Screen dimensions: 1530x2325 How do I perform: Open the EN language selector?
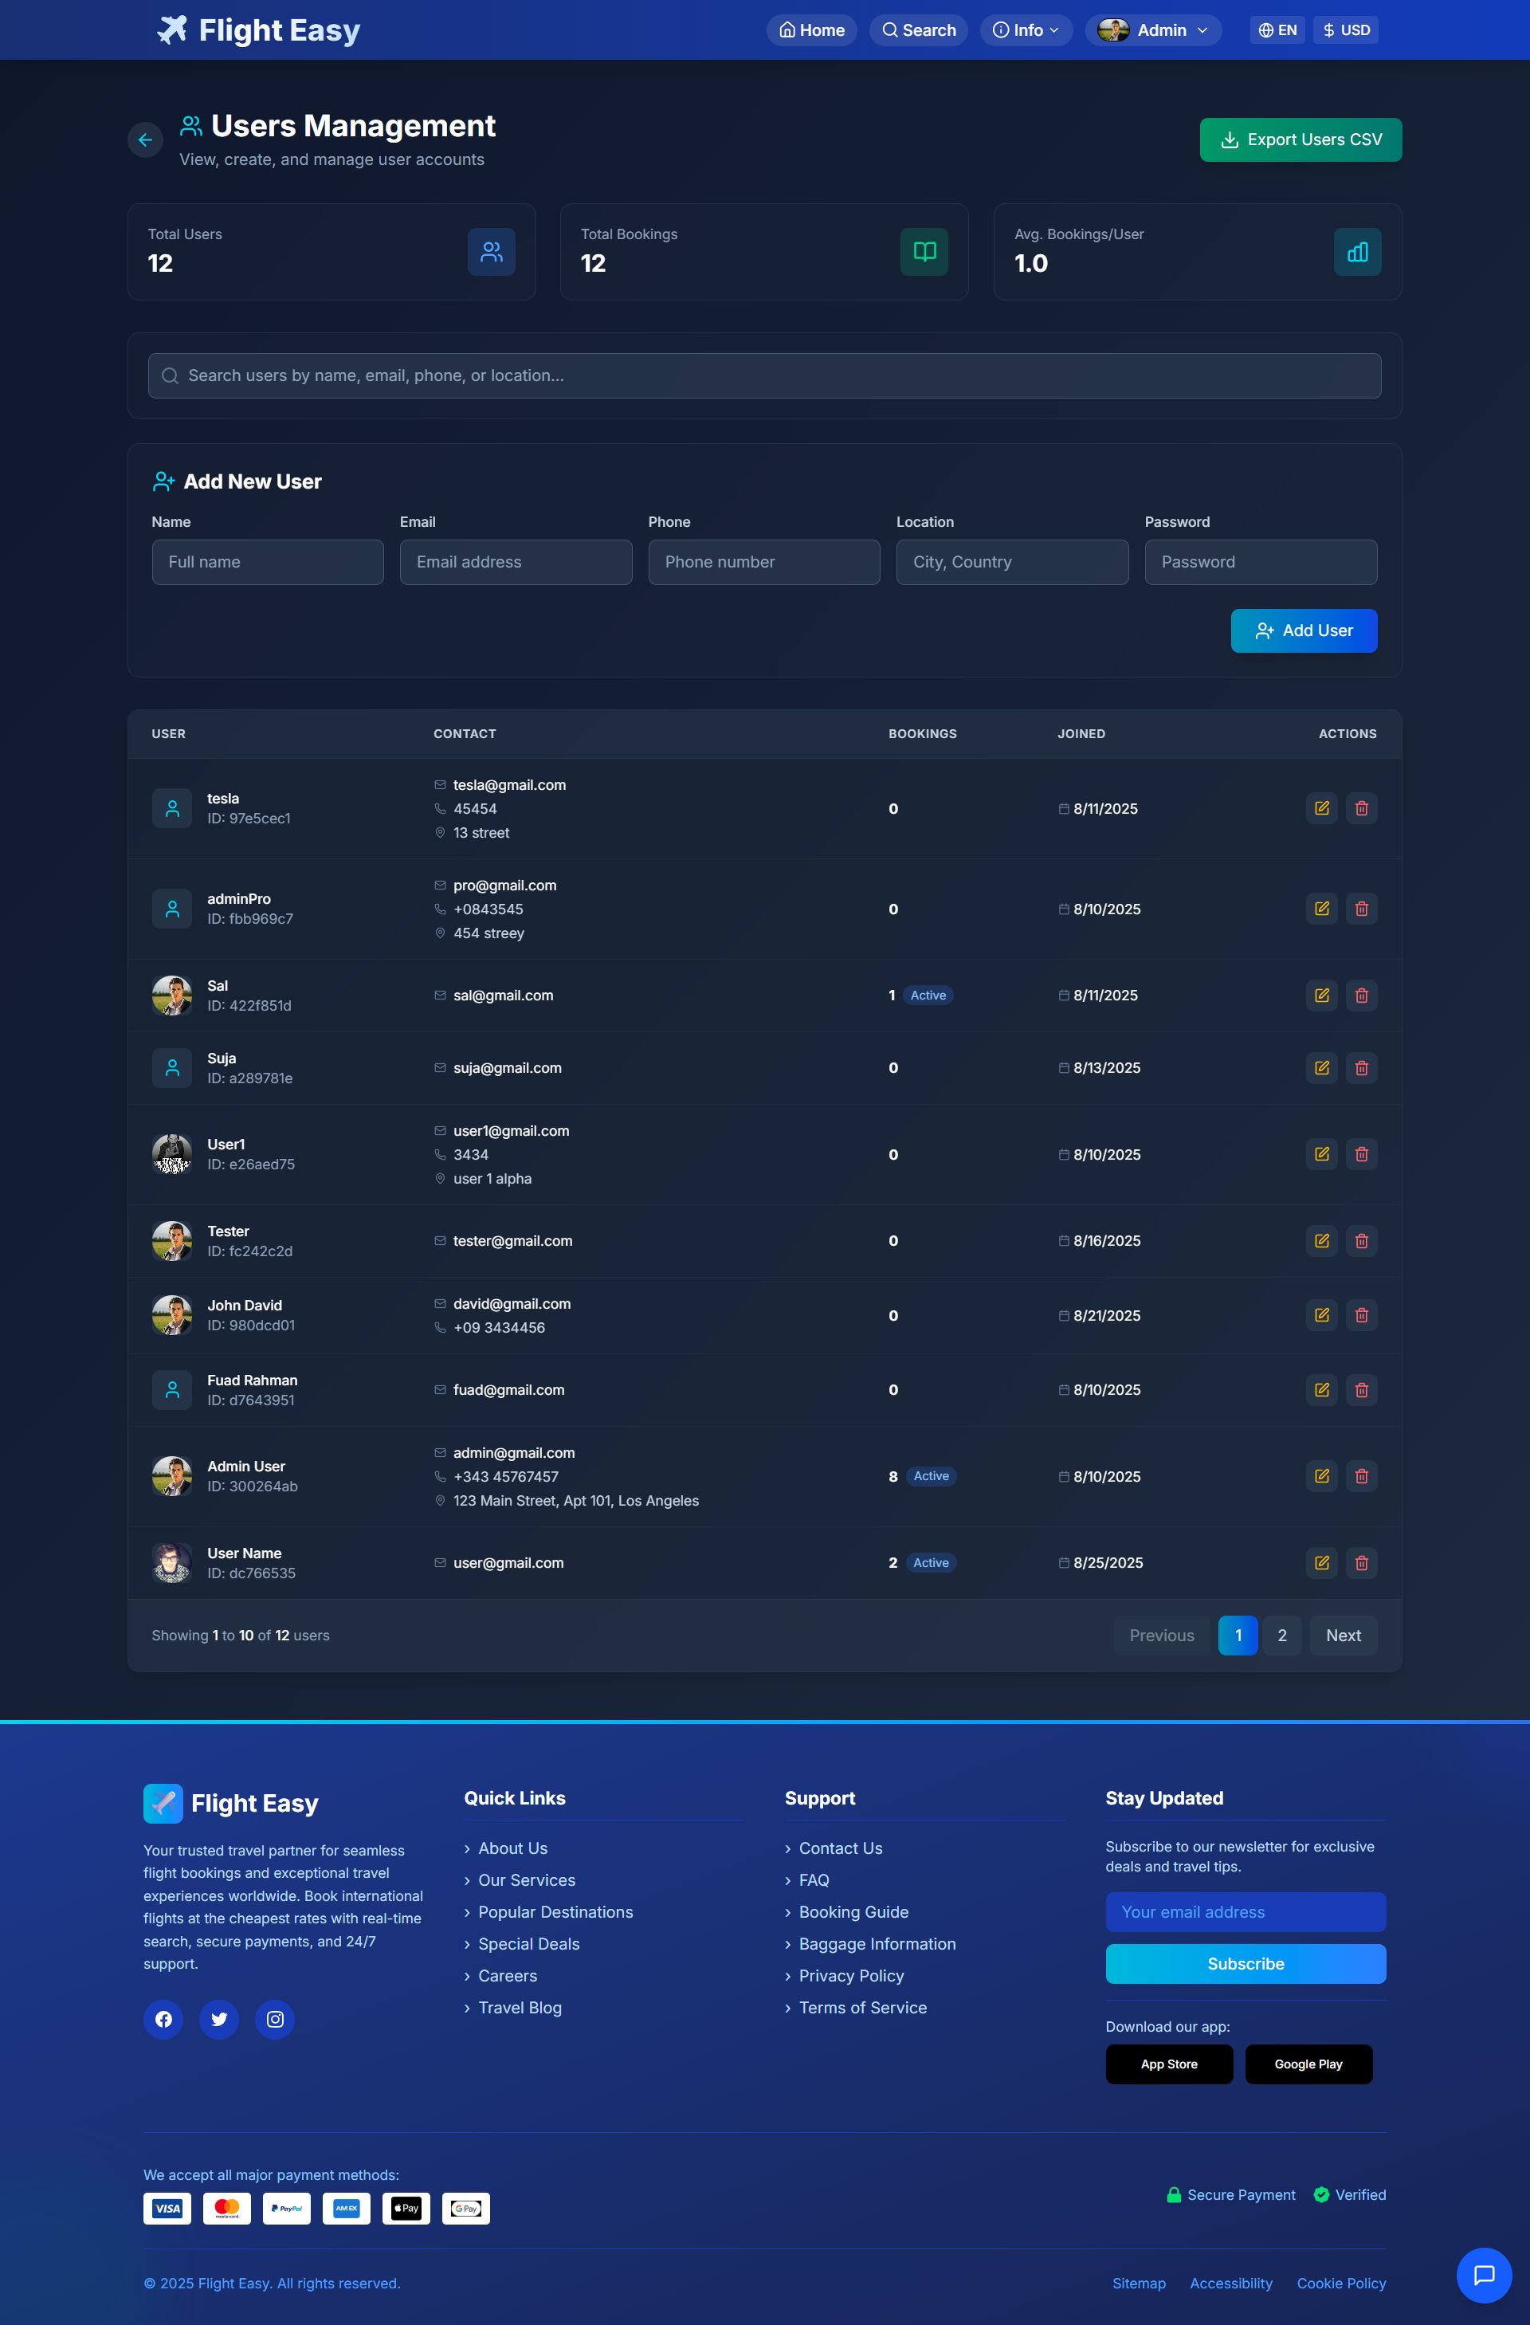coord(1276,30)
